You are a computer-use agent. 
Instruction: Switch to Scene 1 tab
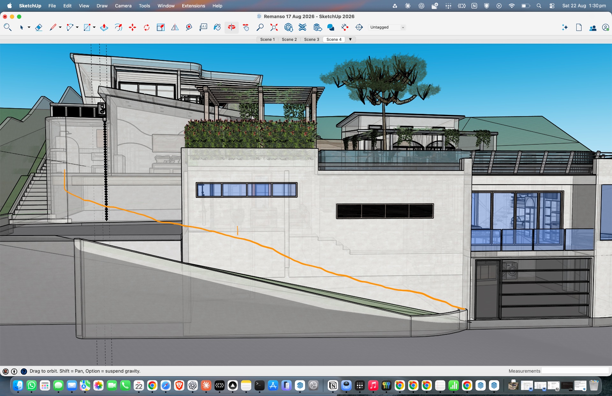(267, 39)
